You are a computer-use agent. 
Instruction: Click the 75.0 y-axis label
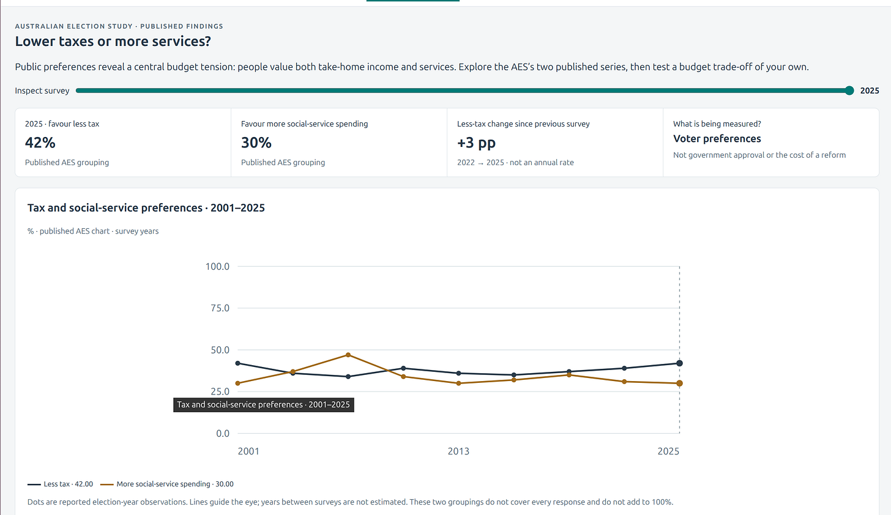pyautogui.click(x=220, y=308)
